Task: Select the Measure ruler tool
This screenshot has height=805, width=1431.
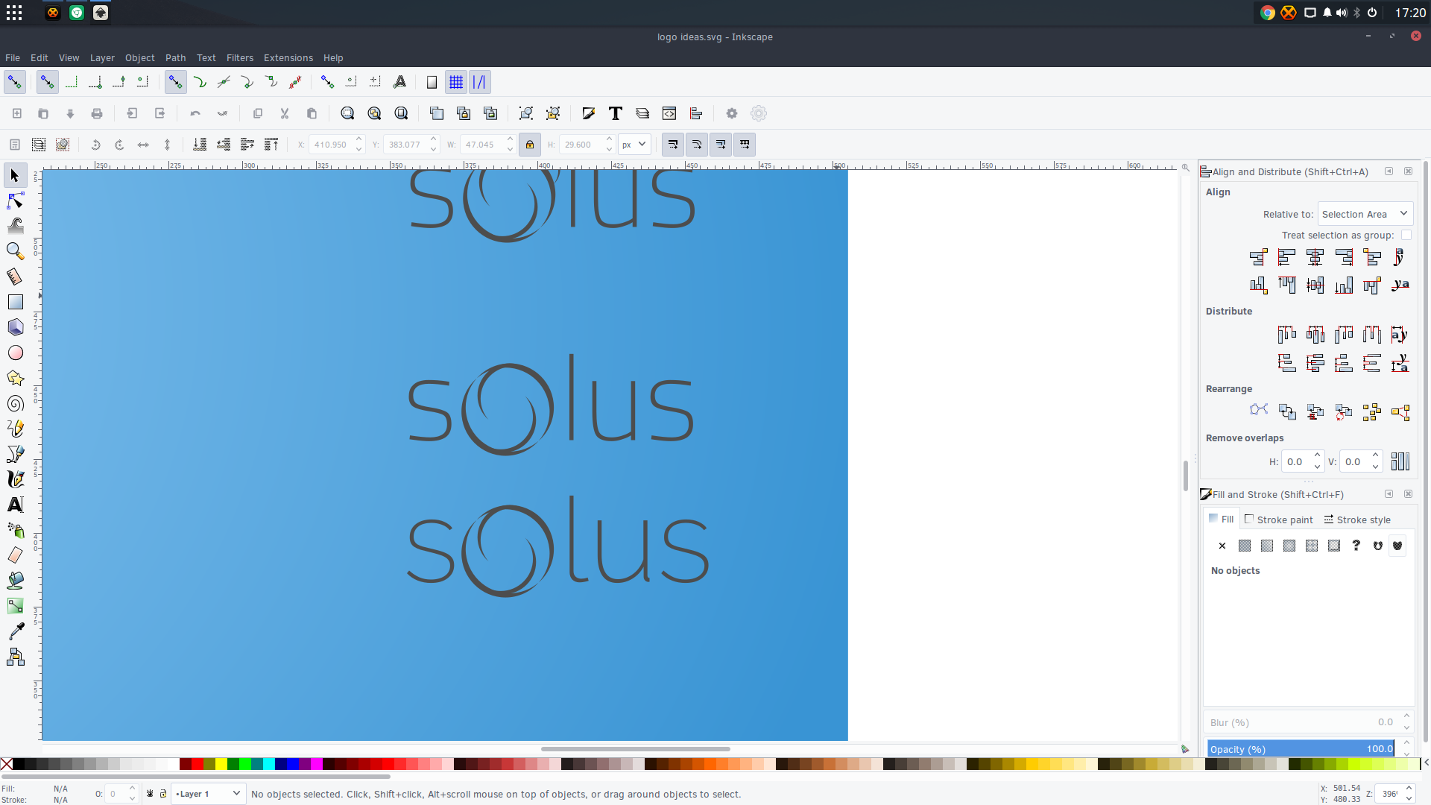Action: click(x=15, y=277)
